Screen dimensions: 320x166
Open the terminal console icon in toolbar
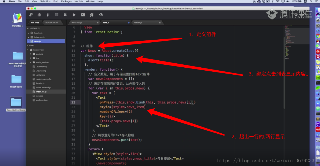point(83,15)
